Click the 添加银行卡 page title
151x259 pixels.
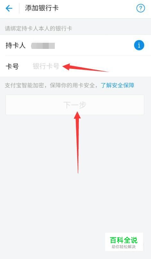pyautogui.click(x=42, y=8)
